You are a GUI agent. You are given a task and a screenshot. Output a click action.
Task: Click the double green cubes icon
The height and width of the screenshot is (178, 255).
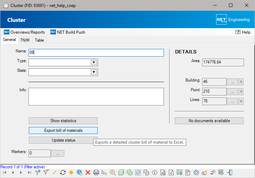coord(130,172)
